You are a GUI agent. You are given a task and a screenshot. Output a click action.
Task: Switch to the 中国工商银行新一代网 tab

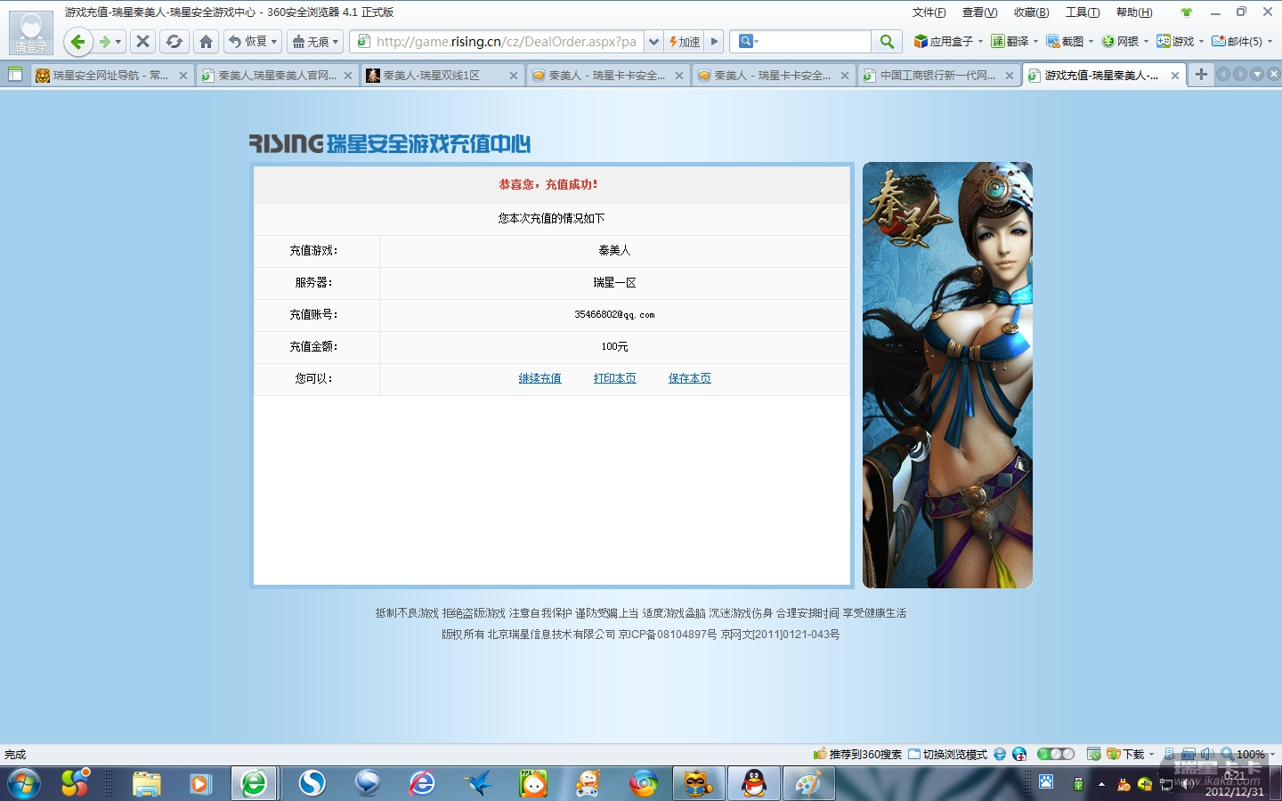pyautogui.click(x=938, y=76)
